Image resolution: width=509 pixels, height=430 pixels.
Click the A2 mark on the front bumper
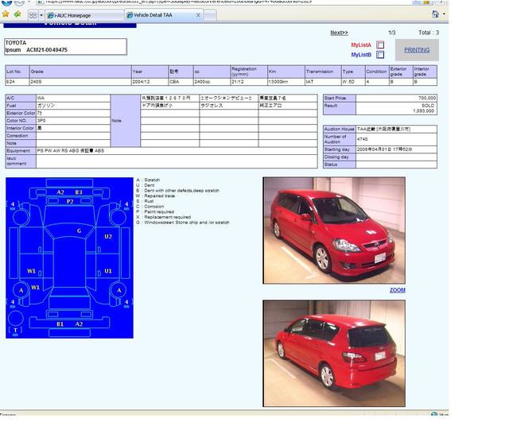[x=60, y=192]
